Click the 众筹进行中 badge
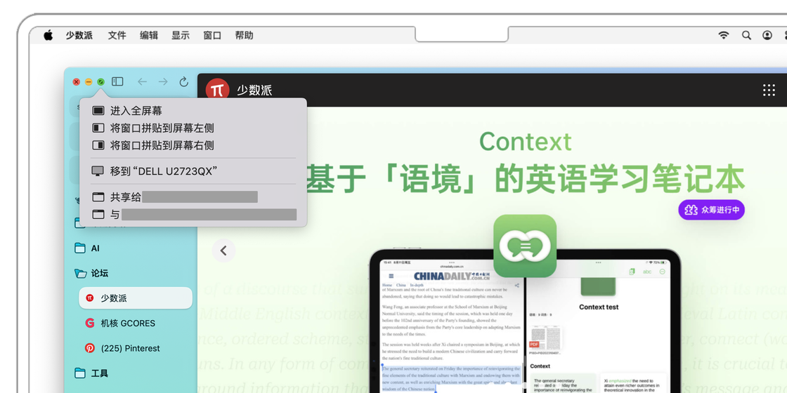This screenshot has width=787, height=393. point(711,210)
